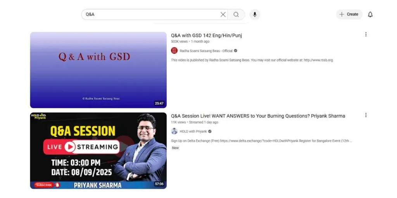Open the Q&A with GSD thumbnail
The image size is (397, 198).
(98, 70)
